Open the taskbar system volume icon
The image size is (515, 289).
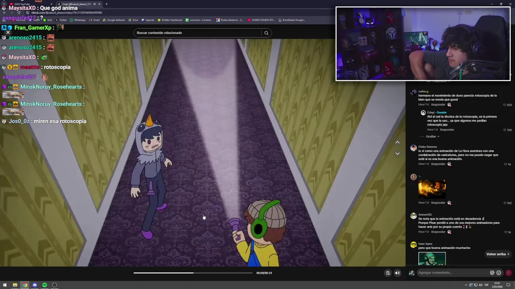pos(480,285)
